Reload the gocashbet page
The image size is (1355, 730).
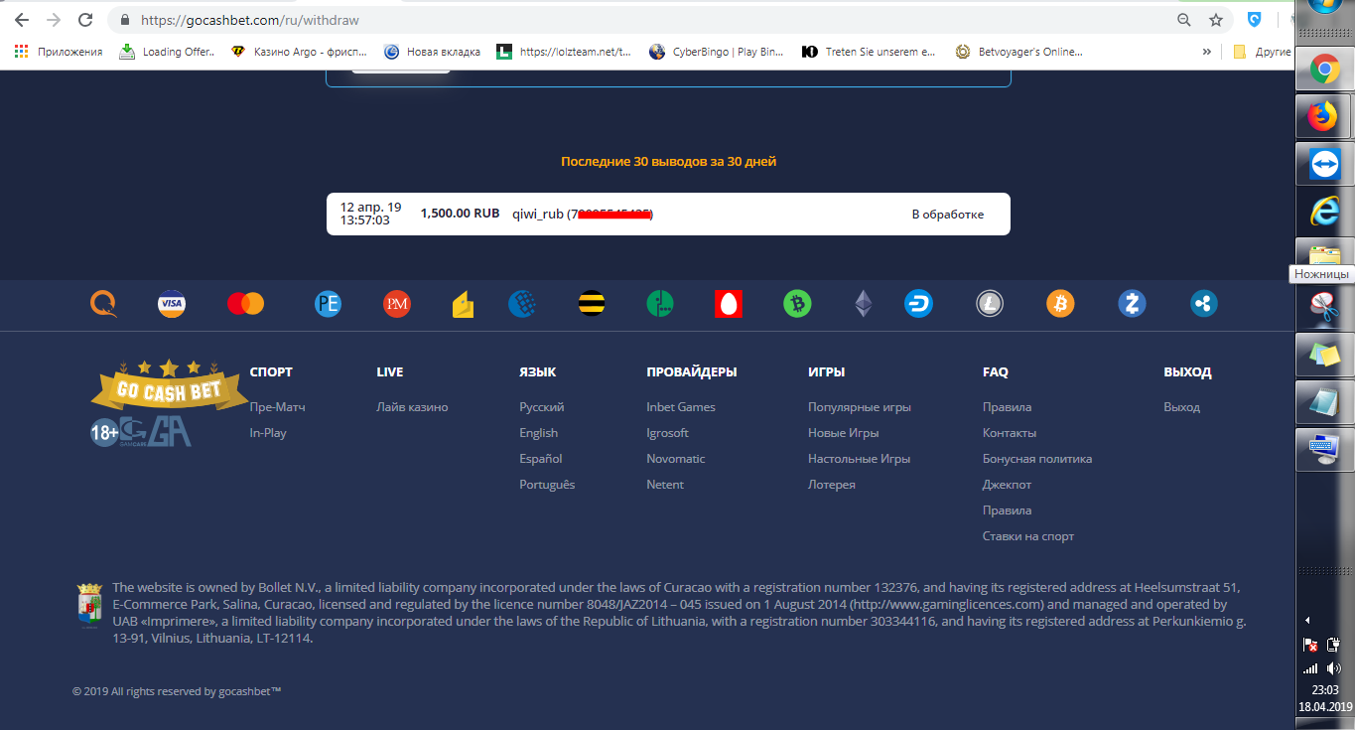[85, 20]
